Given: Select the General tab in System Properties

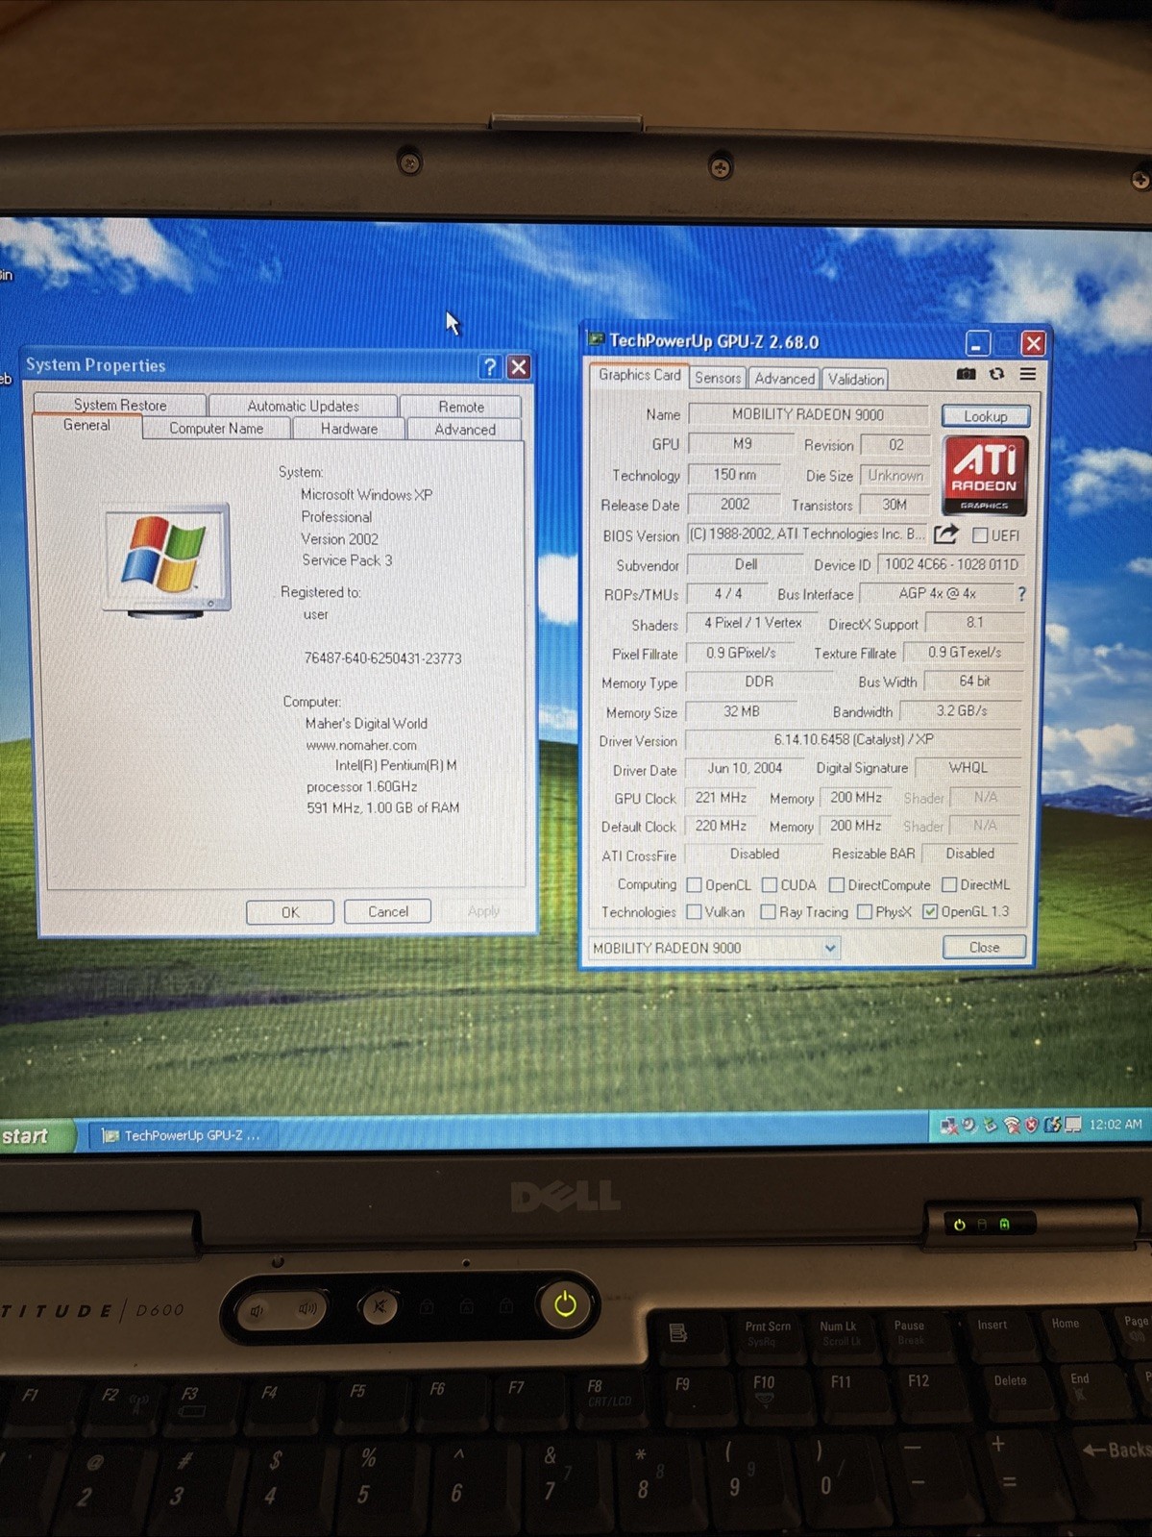Looking at the screenshot, I should click(x=86, y=426).
